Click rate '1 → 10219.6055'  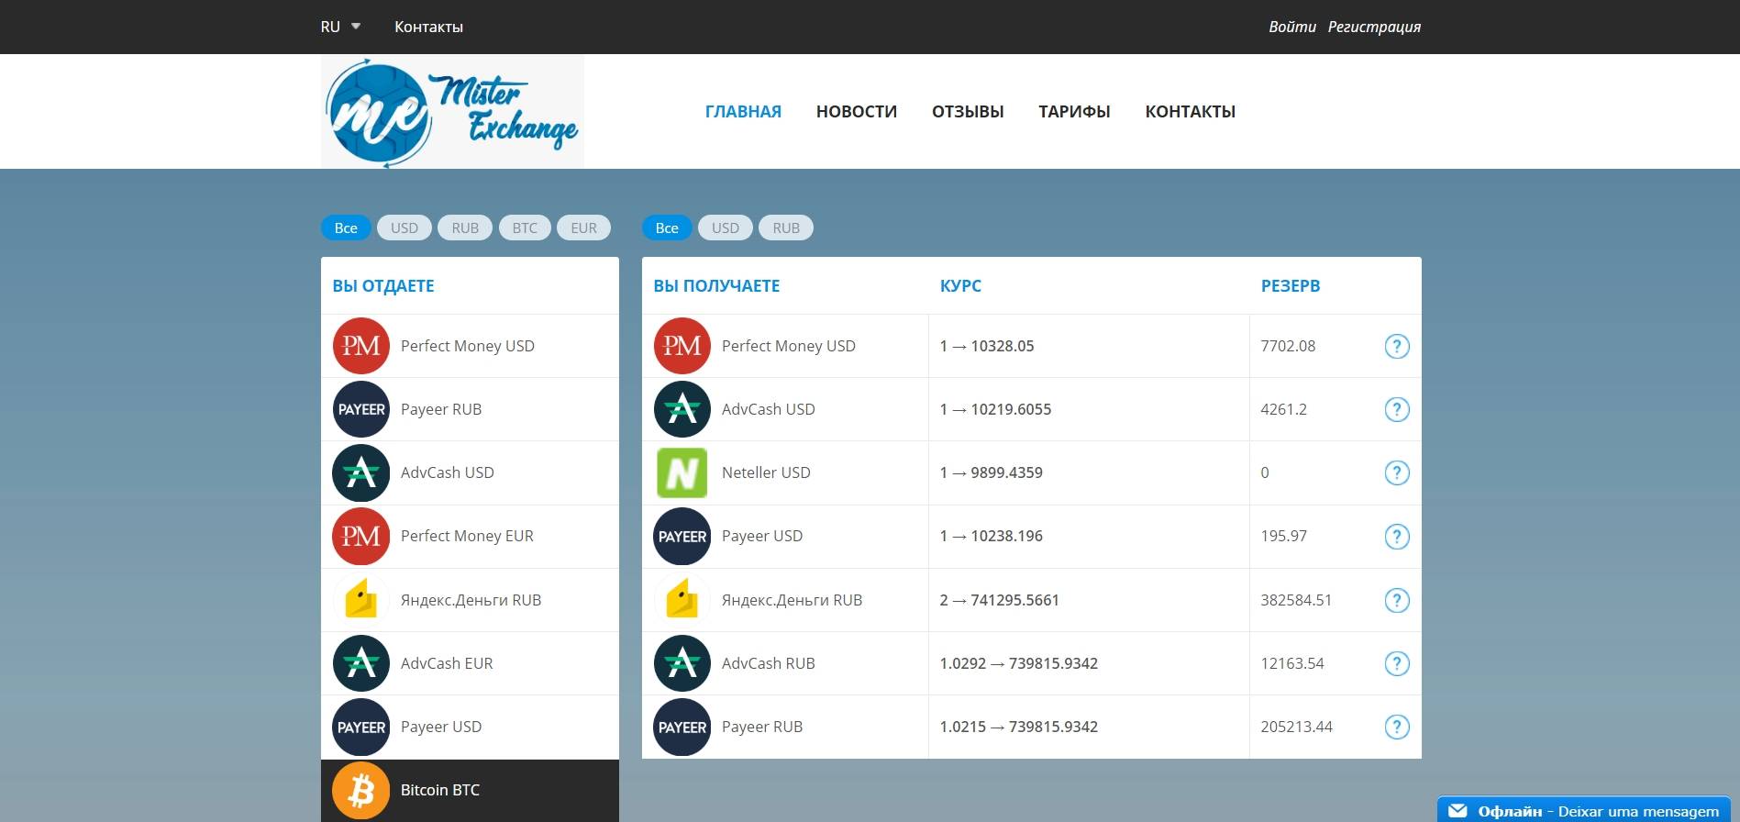pyautogui.click(x=995, y=409)
